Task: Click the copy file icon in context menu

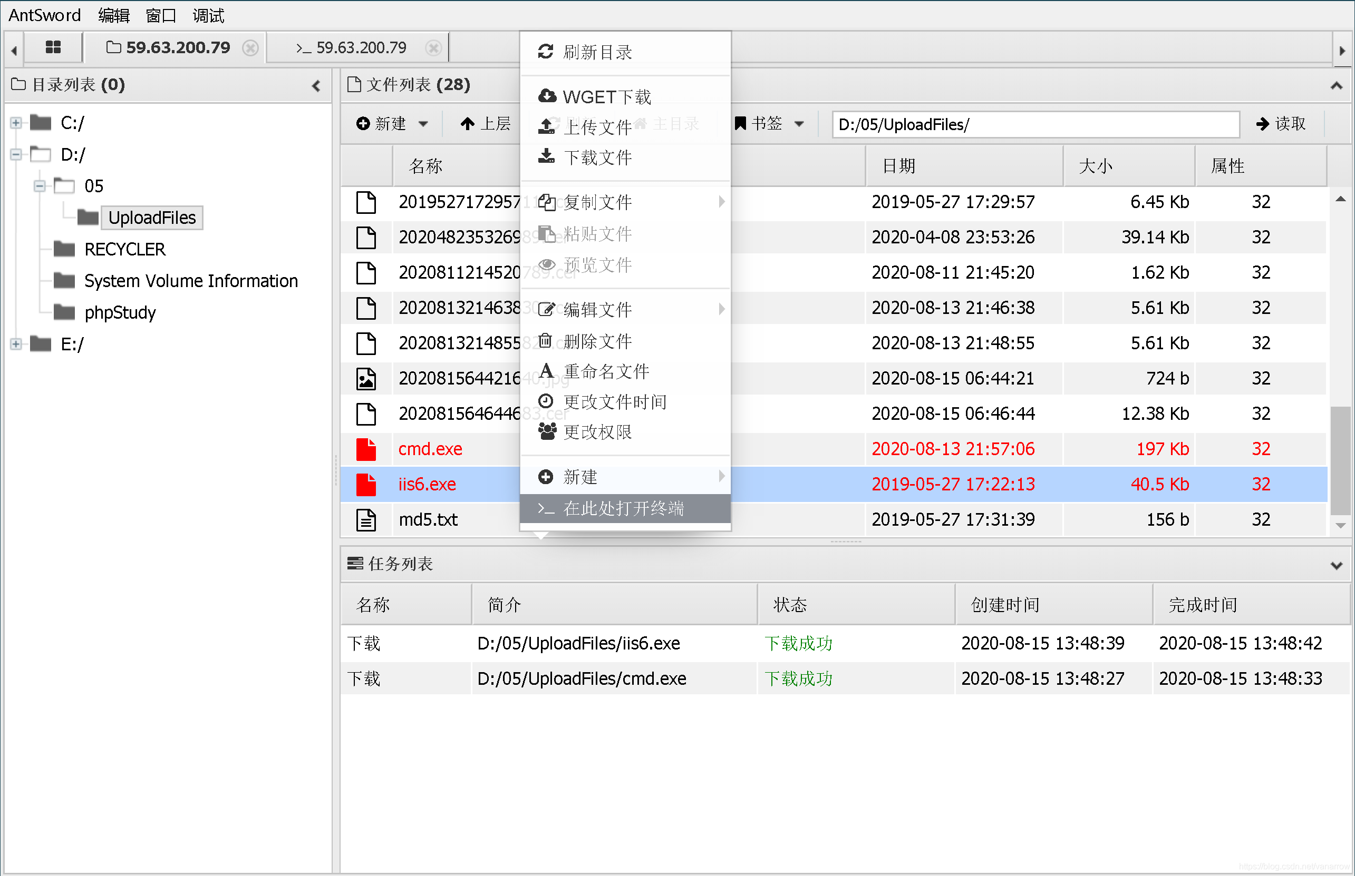Action: coord(546,202)
